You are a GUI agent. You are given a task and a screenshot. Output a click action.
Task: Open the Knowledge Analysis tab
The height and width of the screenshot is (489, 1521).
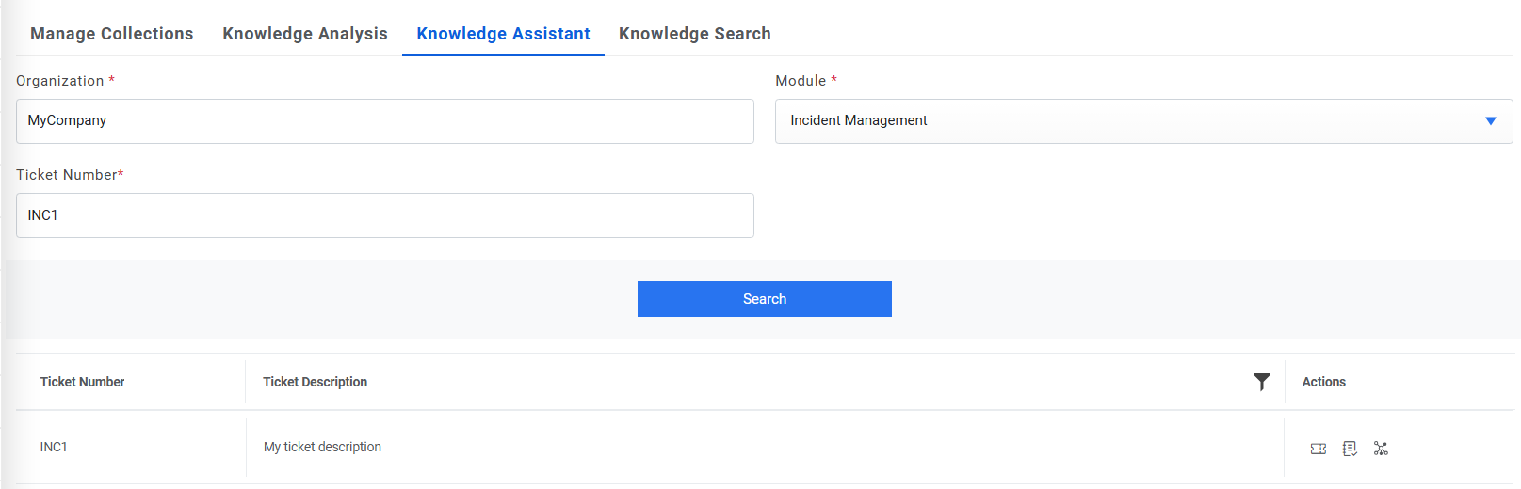(x=305, y=34)
